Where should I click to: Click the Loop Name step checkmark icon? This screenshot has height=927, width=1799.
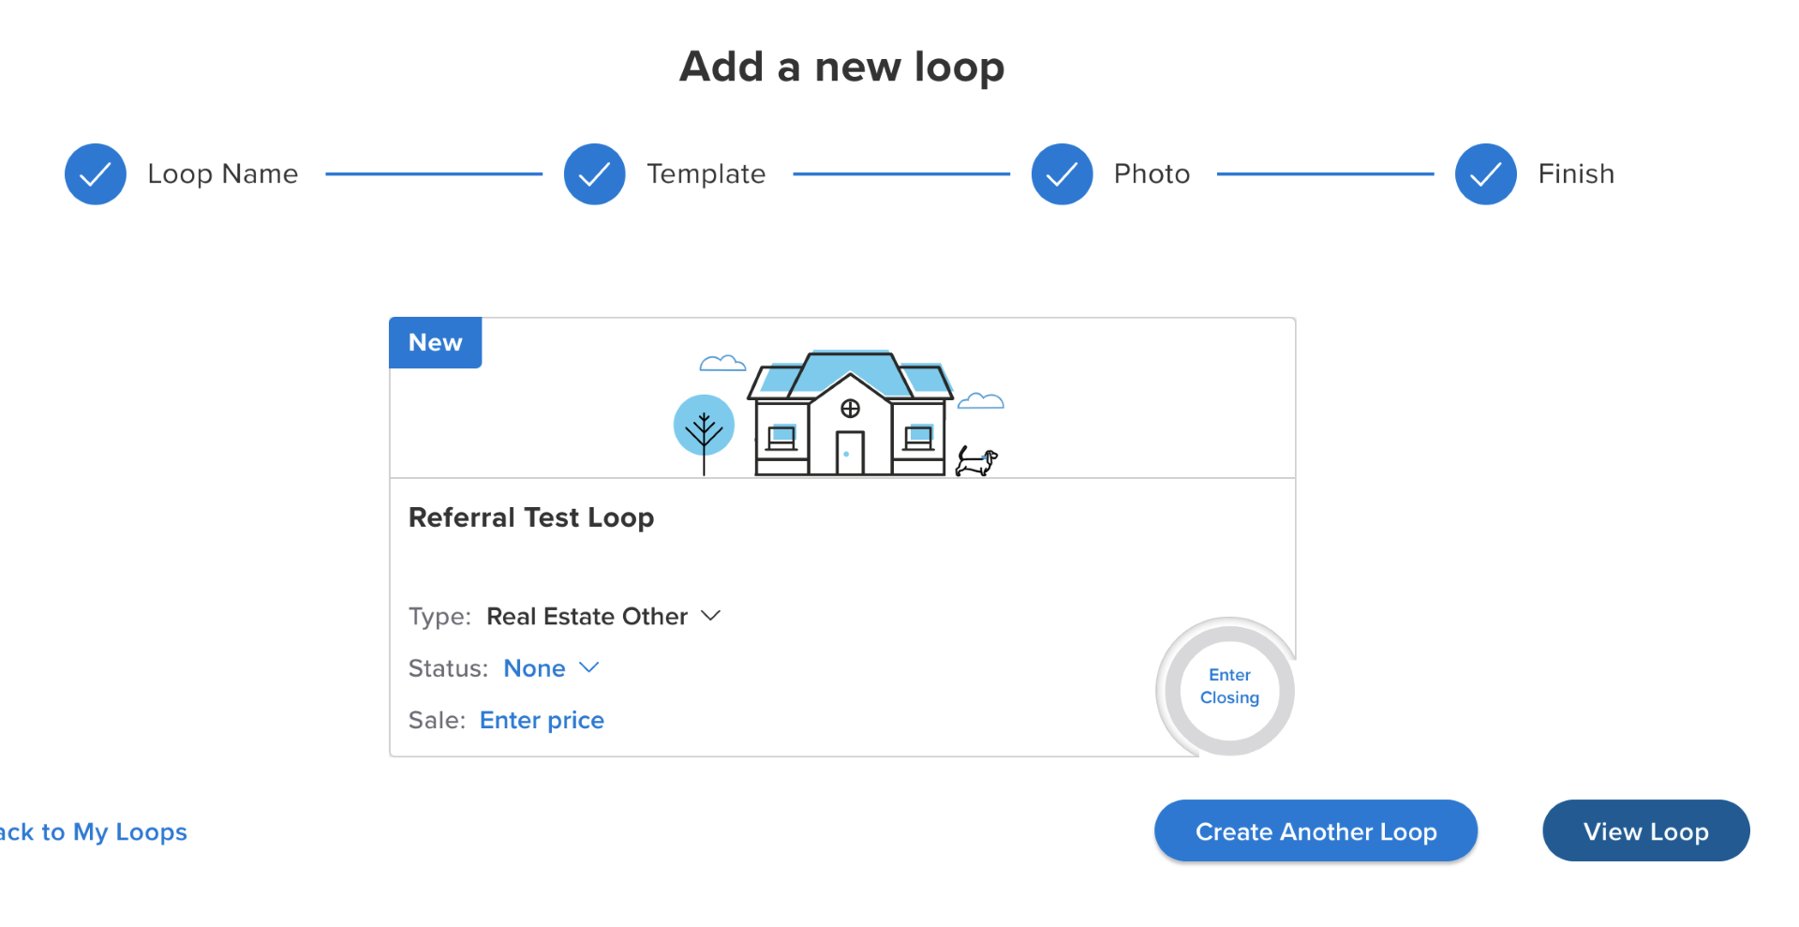(96, 174)
